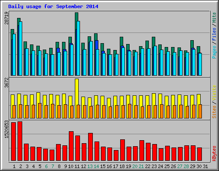Click day label 22 on the x-axis

click(x=148, y=166)
